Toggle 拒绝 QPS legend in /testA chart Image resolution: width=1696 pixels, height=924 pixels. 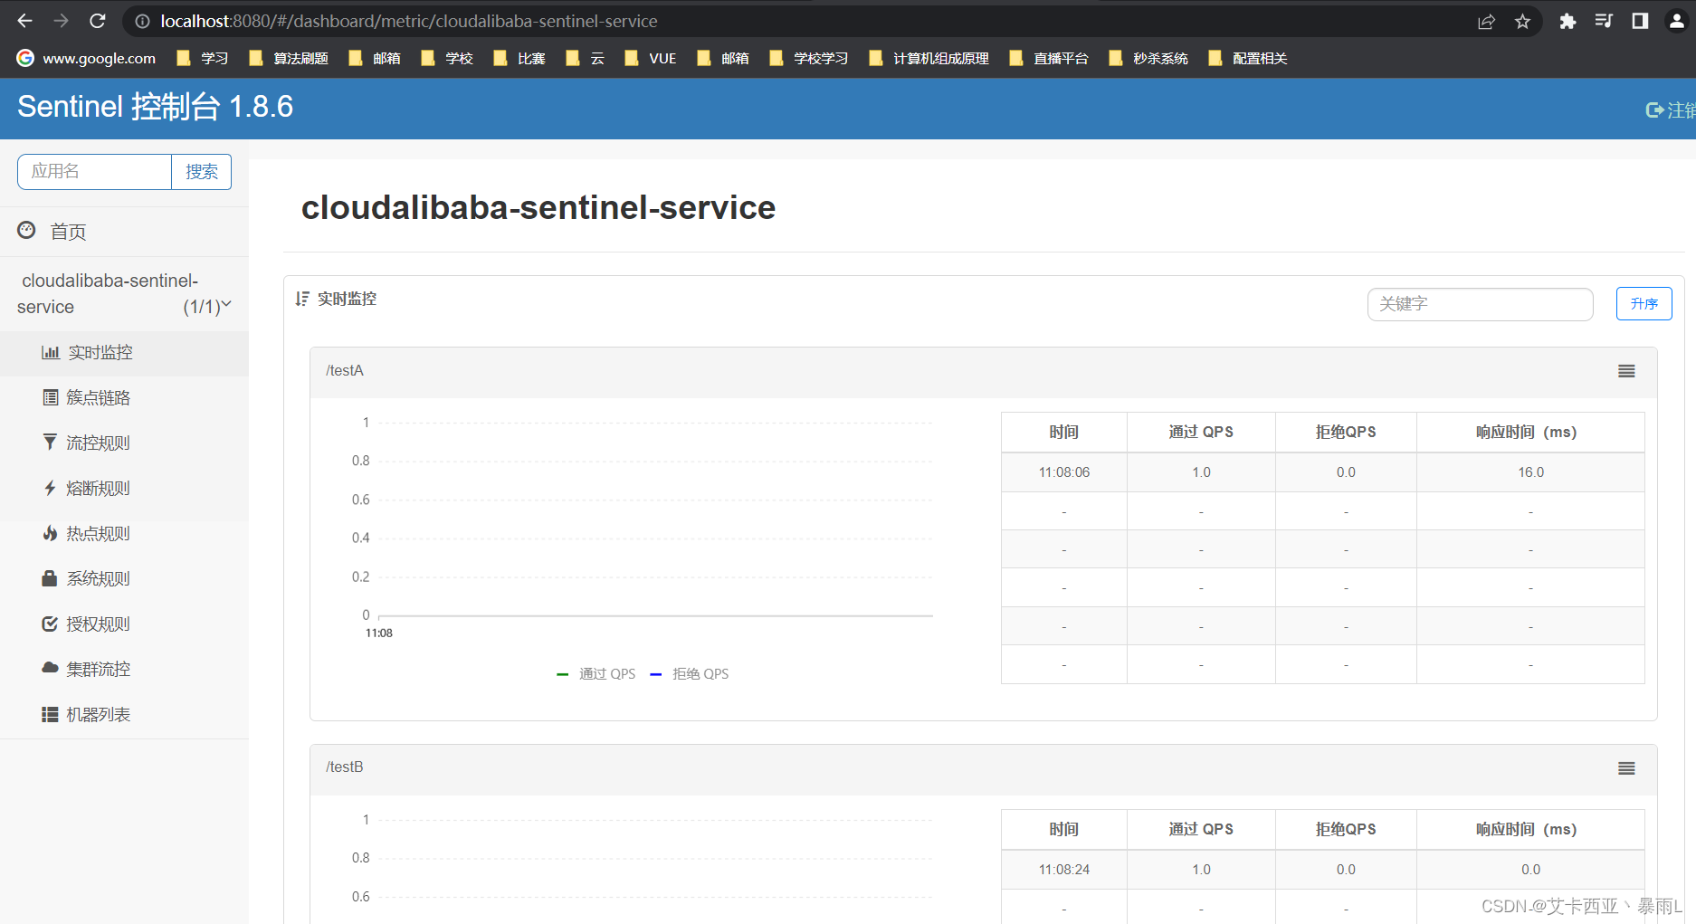click(690, 674)
